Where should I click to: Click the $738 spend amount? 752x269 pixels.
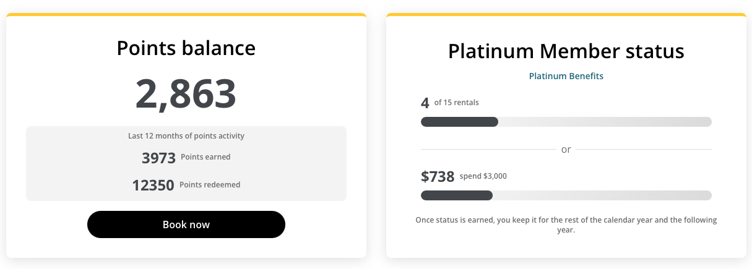tap(438, 176)
